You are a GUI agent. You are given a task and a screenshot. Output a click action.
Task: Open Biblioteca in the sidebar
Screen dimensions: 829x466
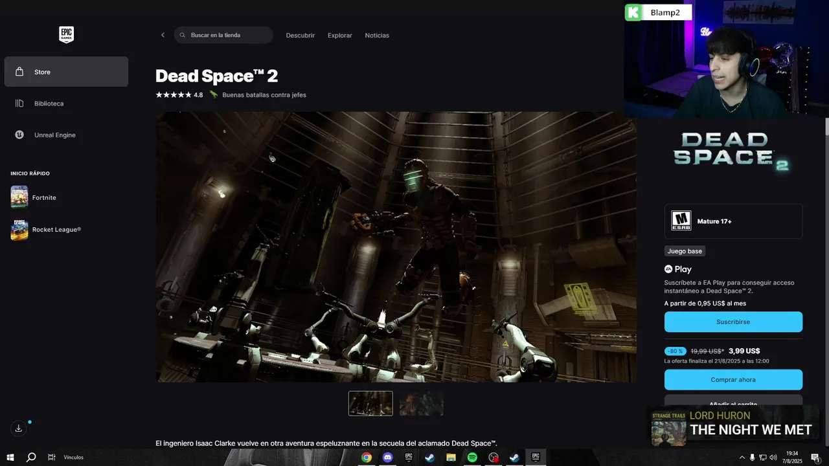tap(66, 104)
